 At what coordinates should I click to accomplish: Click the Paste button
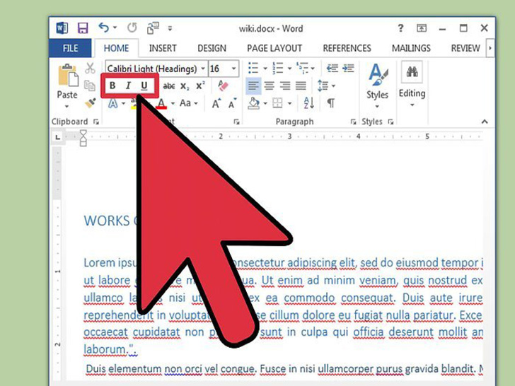(67, 81)
